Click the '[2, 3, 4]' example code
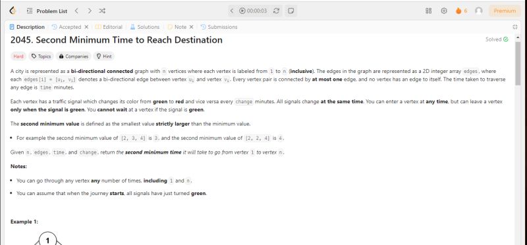527x245 pixels. pyautogui.click(x=133, y=138)
